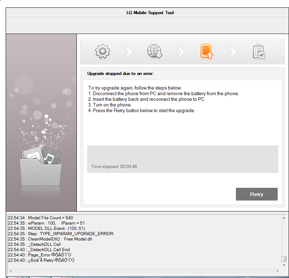Click the 'Time elapsed: 00:00:46' text
This screenshot has width=289, height=278.
[x=114, y=167]
